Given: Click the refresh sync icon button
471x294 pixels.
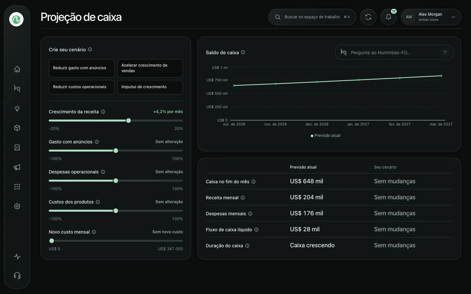Looking at the screenshot, I should (368, 17).
